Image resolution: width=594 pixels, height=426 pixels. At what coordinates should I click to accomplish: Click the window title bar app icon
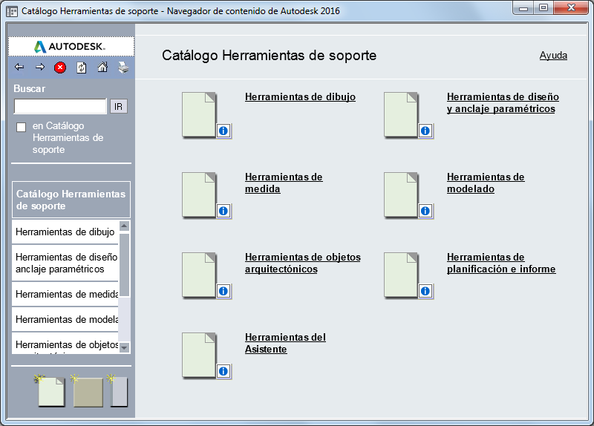pos(12,11)
